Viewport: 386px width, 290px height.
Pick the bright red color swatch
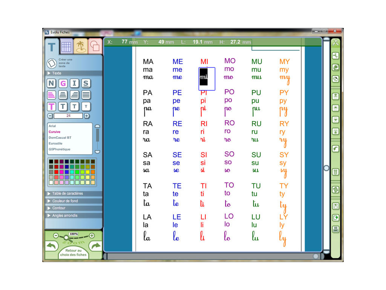point(56,172)
